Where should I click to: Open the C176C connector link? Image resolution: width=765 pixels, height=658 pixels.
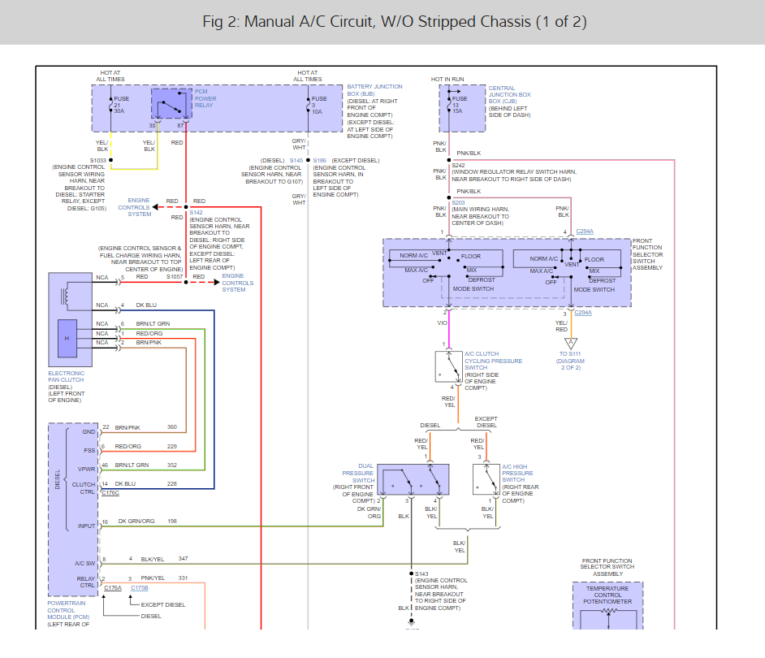(110, 493)
